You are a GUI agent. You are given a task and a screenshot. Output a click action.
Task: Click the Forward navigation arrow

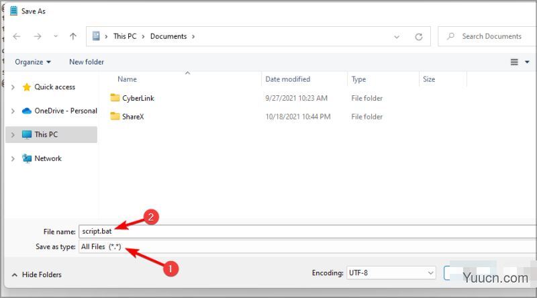(38, 36)
